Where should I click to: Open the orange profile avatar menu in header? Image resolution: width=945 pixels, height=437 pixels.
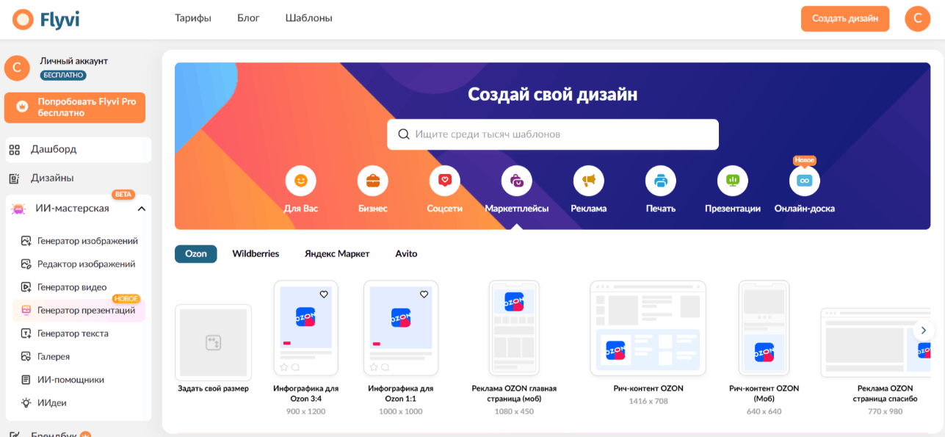tap(917, 19)
